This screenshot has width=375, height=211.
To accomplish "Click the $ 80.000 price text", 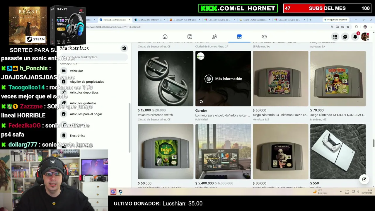I will (x=260, y=183).
